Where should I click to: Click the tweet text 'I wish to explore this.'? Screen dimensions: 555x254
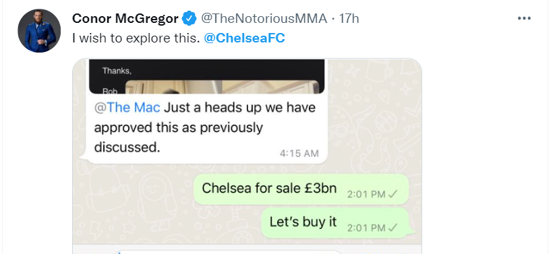pyautogui.click(x=136, y=38)
